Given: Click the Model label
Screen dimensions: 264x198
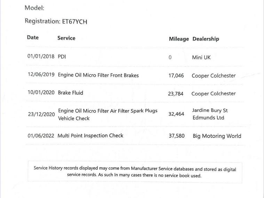Looking at the screenshot, I should click(34, 8).
